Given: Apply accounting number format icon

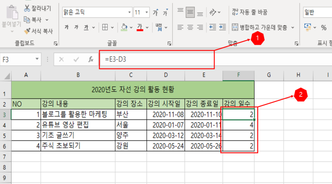Looking at the screenshot, I should tap(308, 27).
